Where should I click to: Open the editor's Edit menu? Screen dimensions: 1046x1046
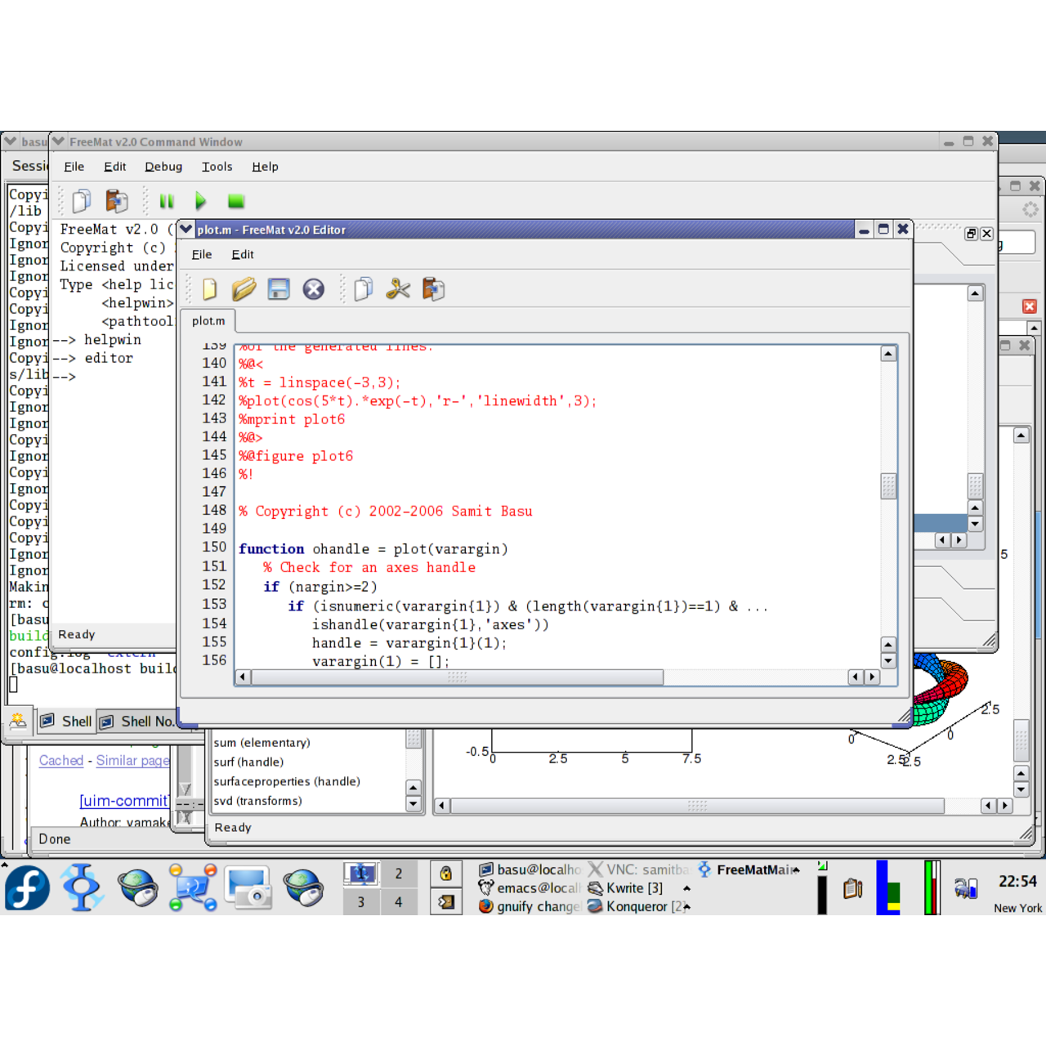[x=242, y=255]
